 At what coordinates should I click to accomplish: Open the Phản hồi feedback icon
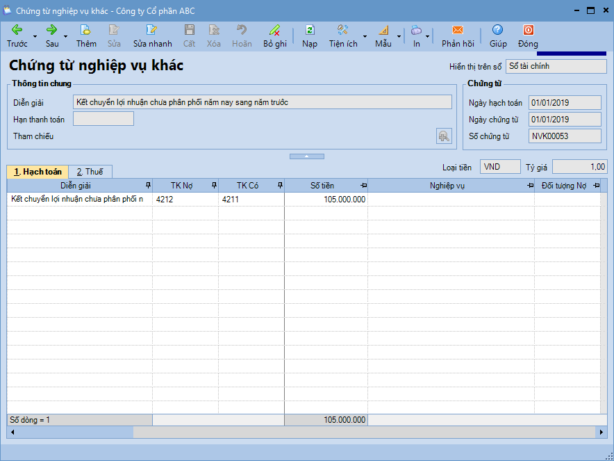tap(458, 30)
